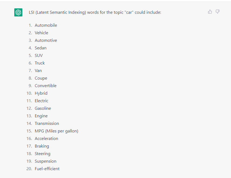The height and width of the screenshot is (178, 231).
Task: Click the Gasoline entry
Action: 43,108
